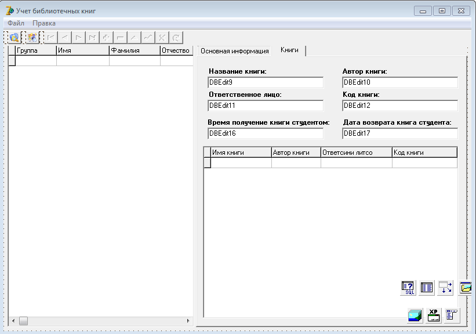
Task: Click the DBEdit10 book author field
Action: [x=400, y=82]
